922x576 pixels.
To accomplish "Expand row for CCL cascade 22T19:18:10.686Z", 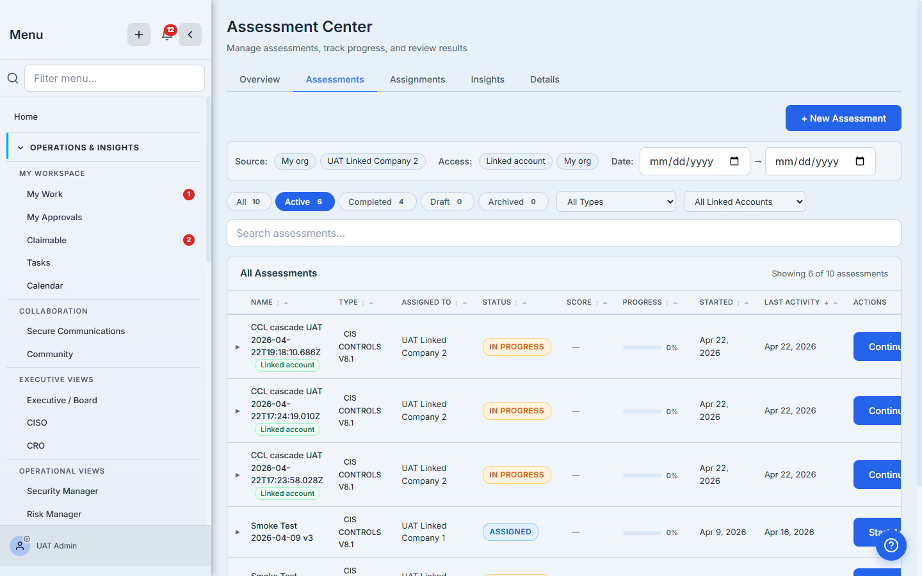I will tap(238, 347).
